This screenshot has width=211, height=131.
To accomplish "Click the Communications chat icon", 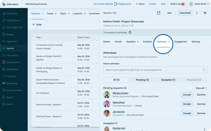I will [x=4, y=90].
